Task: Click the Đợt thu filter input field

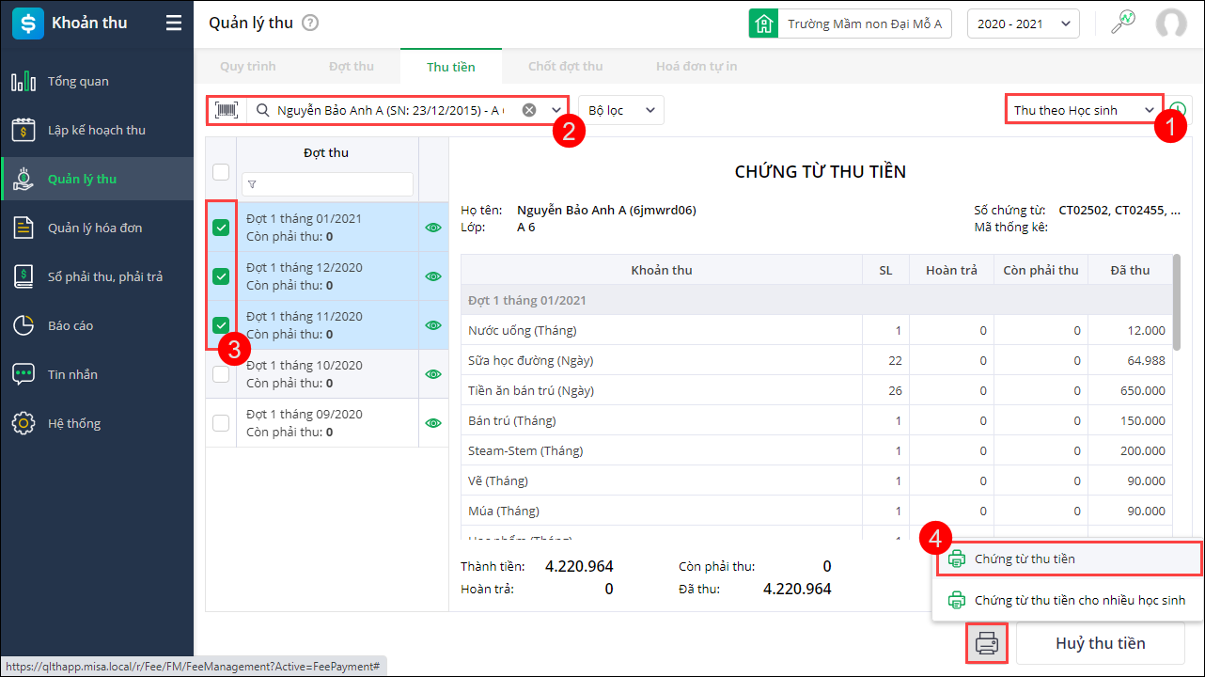Action: click(327, 184)
